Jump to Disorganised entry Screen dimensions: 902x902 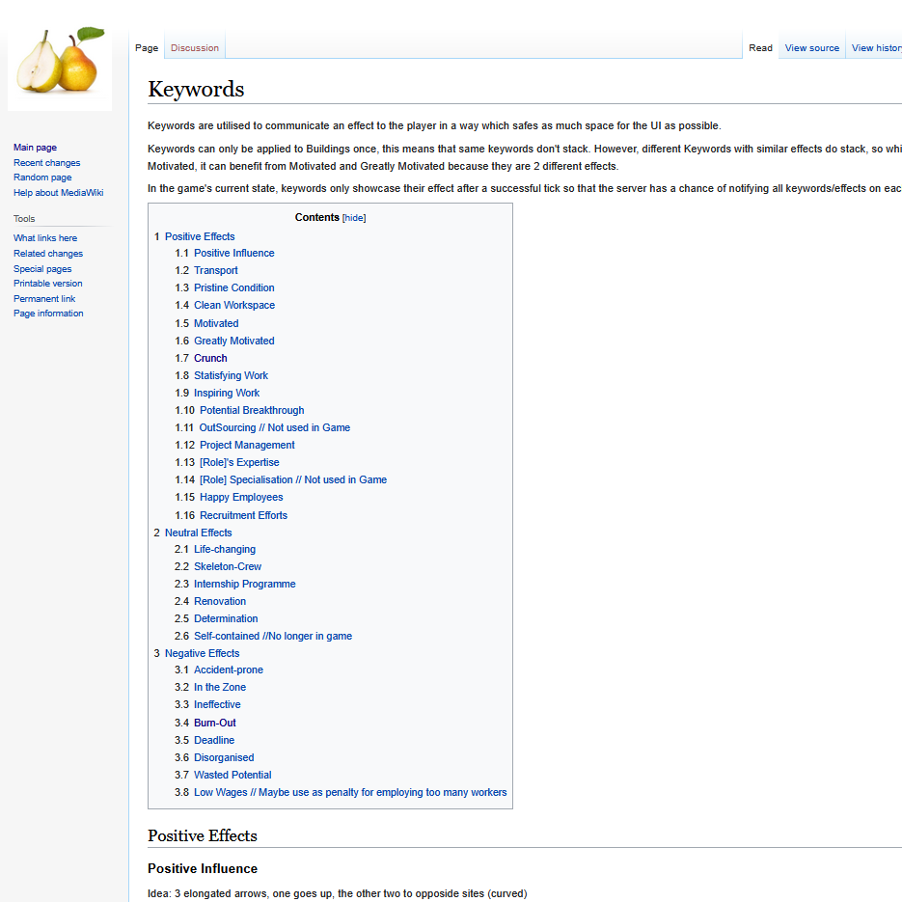pos(224,757)
